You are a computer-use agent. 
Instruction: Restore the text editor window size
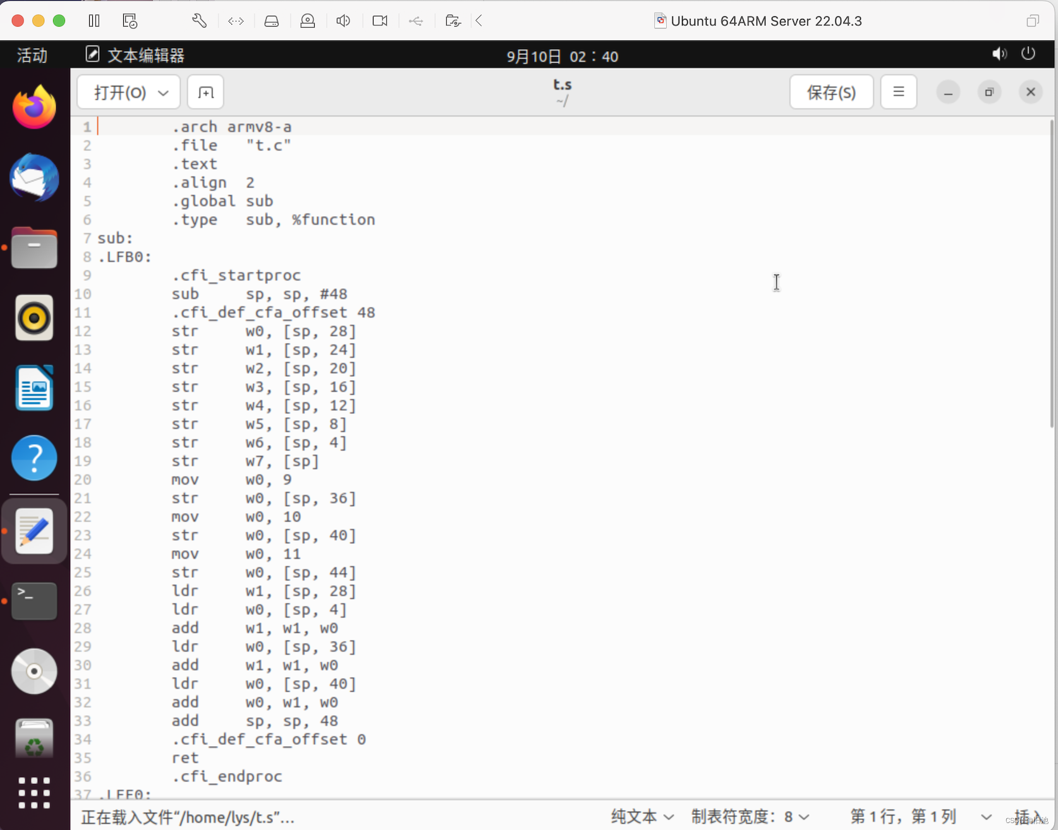(989, 92)
